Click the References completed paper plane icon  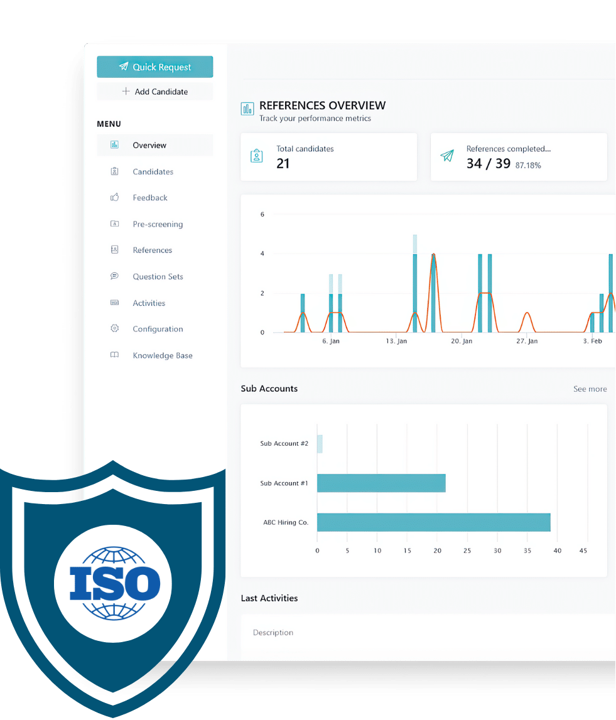click(x=447, y=156)
